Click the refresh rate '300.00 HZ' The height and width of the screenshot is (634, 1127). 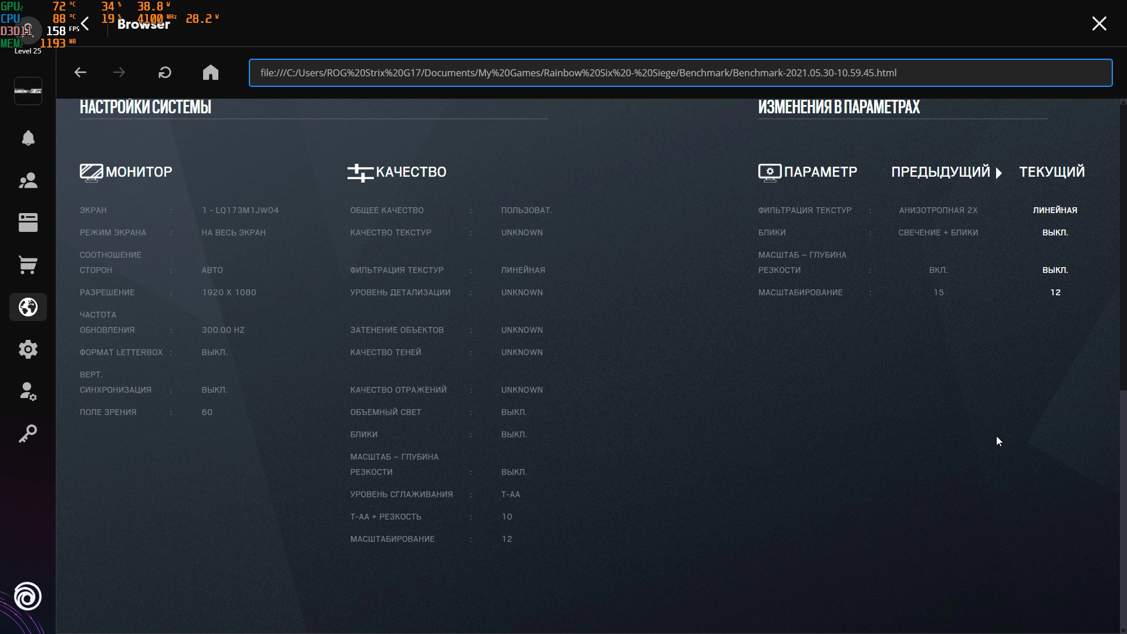tap(223, 330)
